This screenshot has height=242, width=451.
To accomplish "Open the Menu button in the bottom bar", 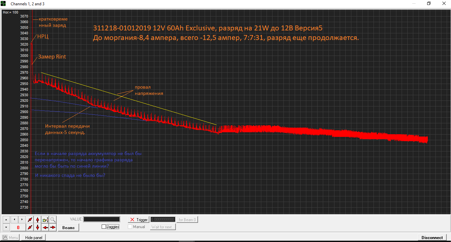I will click(10, 237).
